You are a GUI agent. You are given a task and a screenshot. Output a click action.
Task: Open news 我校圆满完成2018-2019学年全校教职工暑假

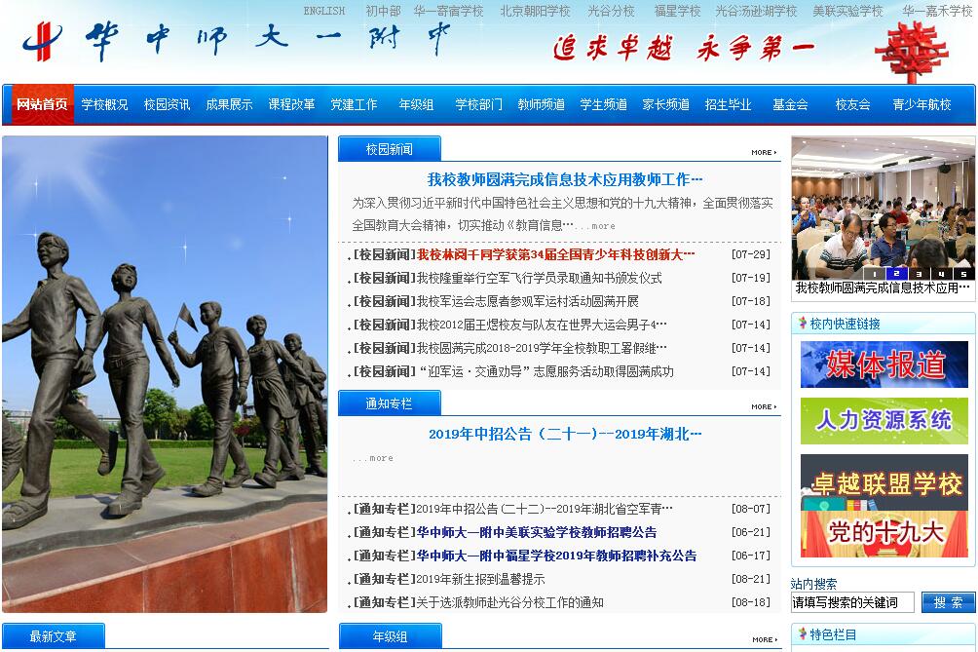(542, 348)
